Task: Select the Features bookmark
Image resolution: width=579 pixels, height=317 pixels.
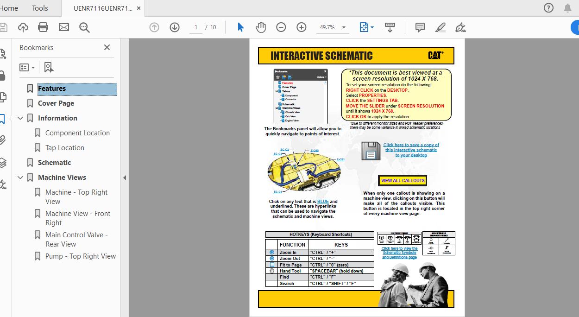Action: point(52,89)
